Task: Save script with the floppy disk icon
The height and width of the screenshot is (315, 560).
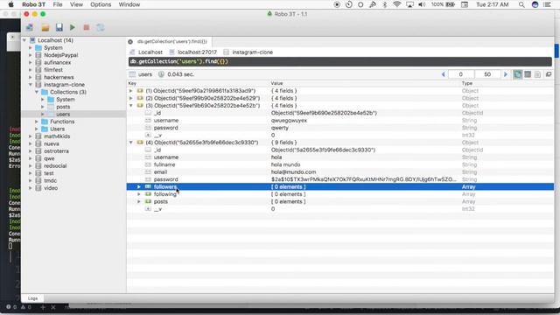Action: (x=59, y=27)
